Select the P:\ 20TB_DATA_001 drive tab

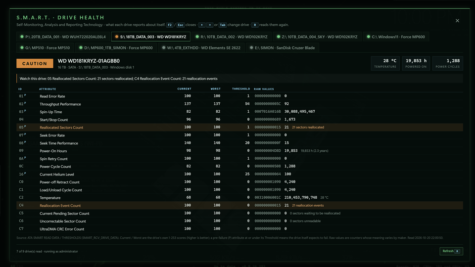(63, 37)
